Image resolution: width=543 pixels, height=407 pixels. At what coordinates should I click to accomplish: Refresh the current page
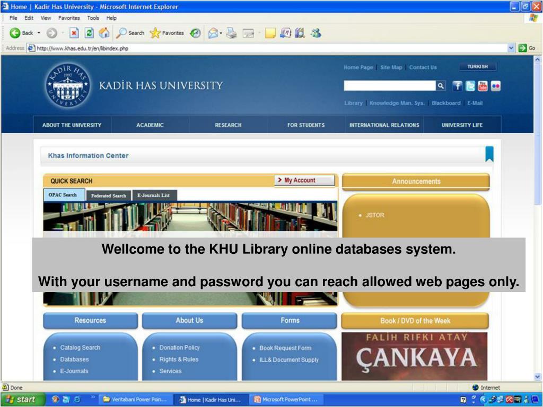(89, 33)
